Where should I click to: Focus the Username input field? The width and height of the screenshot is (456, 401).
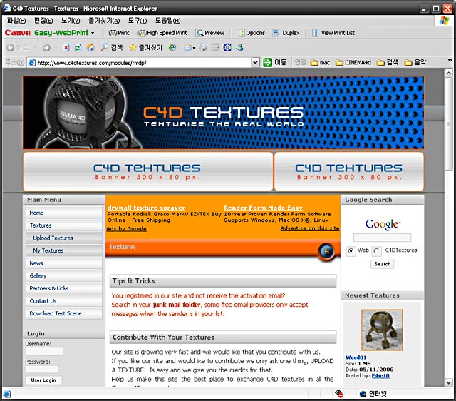[x=44, y=352]
